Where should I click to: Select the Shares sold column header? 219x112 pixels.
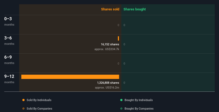[110, 9]
